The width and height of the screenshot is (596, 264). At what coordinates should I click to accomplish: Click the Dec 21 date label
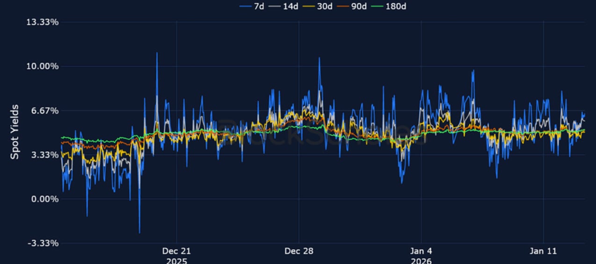pos(176,251)
